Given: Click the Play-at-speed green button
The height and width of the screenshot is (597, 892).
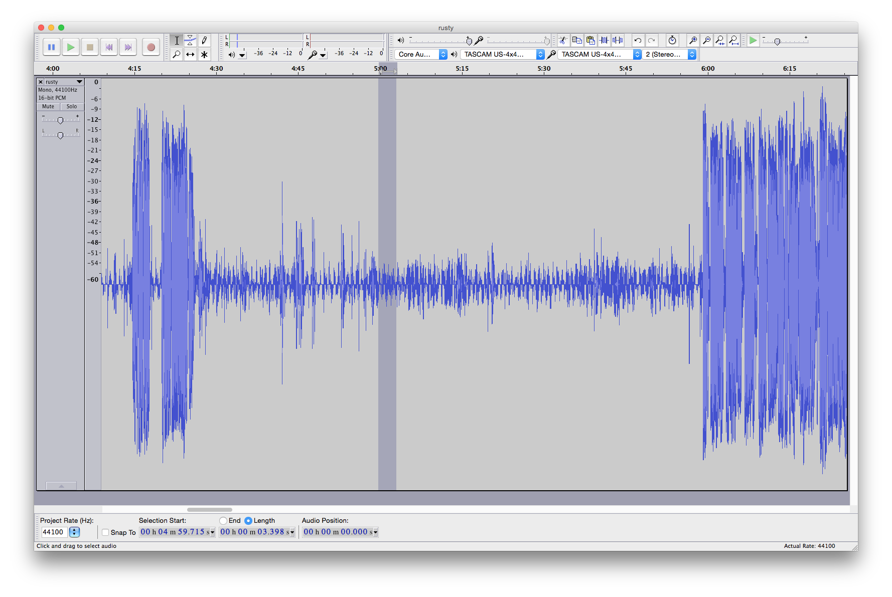Looking at the screenshot, I should 753,40.
